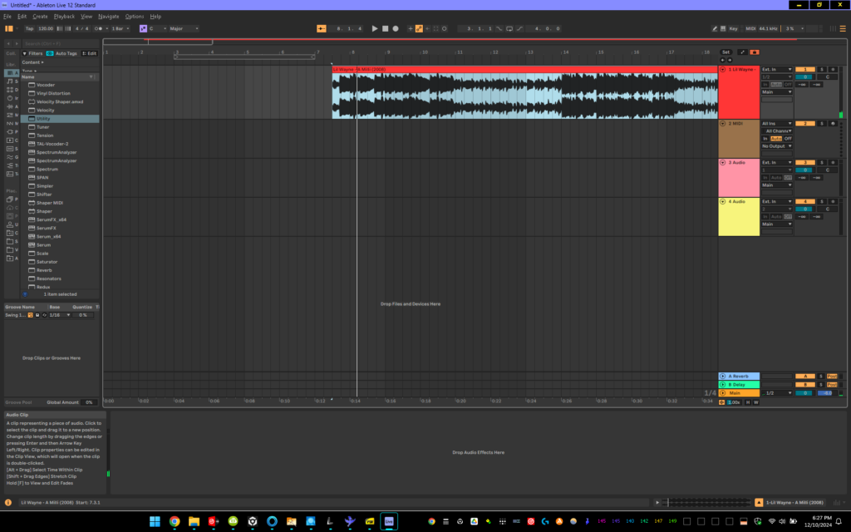851x532 pixels.
Task: Toggle the Arrangement loop switch
Action: click(509, 28)
